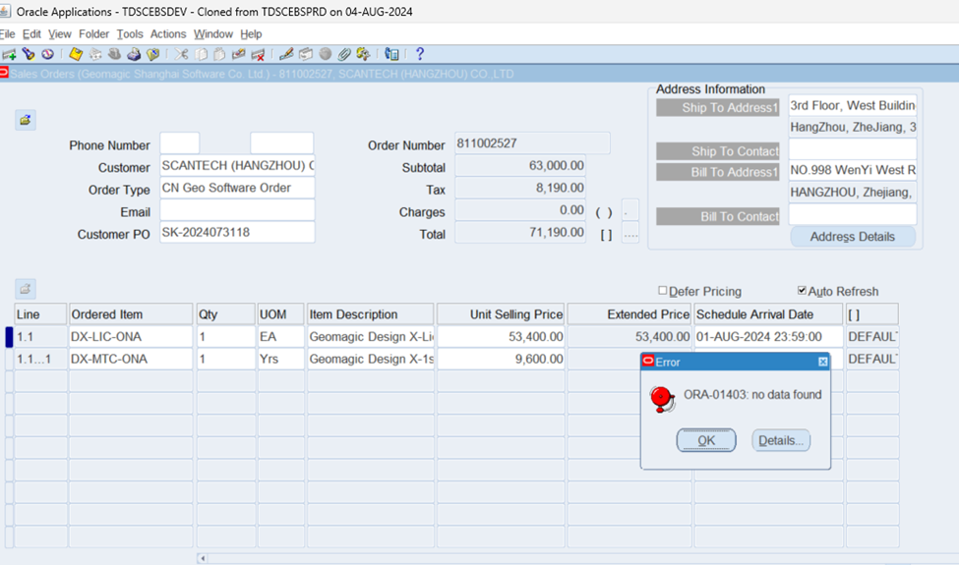The height and width of the screenshot is (565, 959).
Task: Click the Switch Responsibilities hat icon
Action: click(114, 54)
